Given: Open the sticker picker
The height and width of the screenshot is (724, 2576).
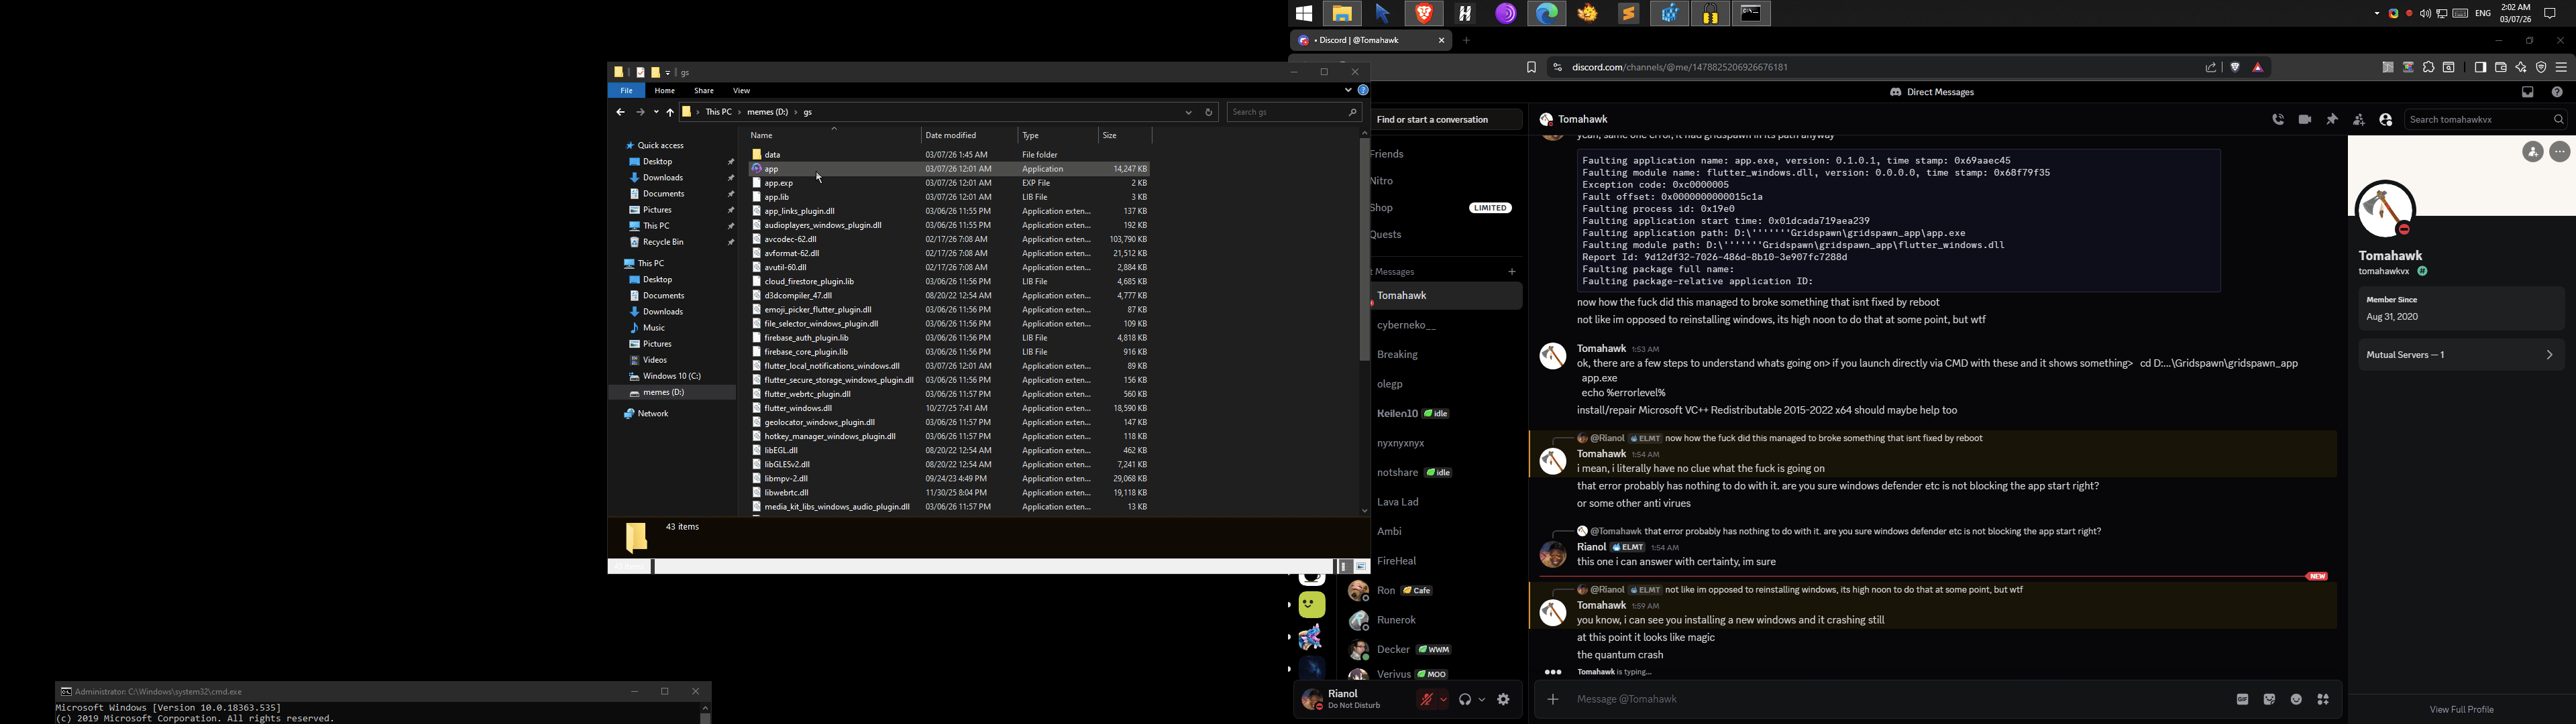Looking at the screenshot, I should coord(2269,700).
